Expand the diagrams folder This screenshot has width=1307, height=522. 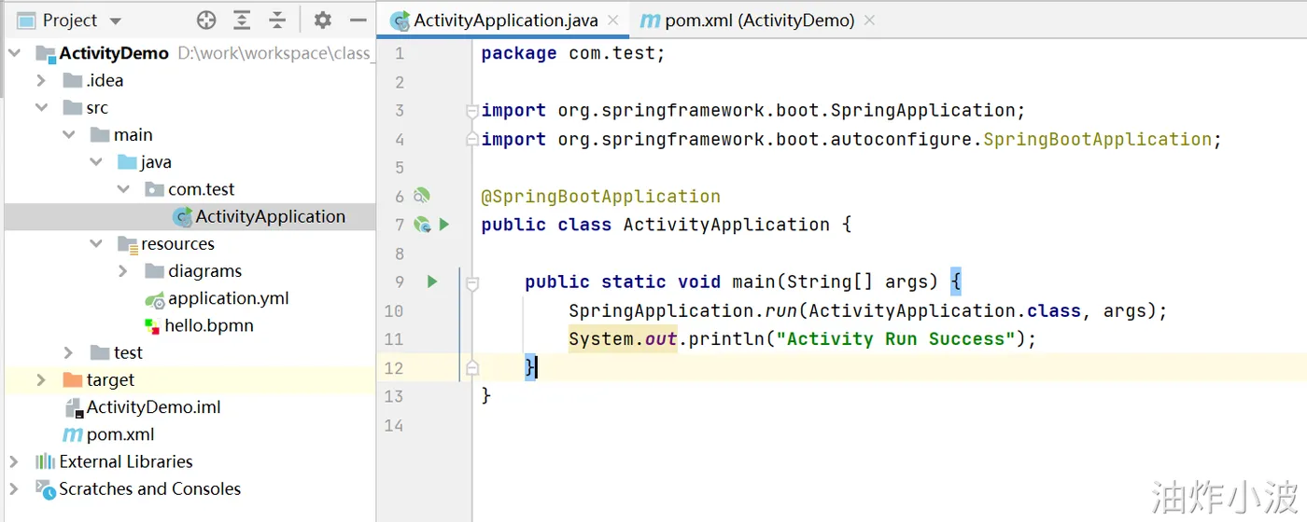123,271
